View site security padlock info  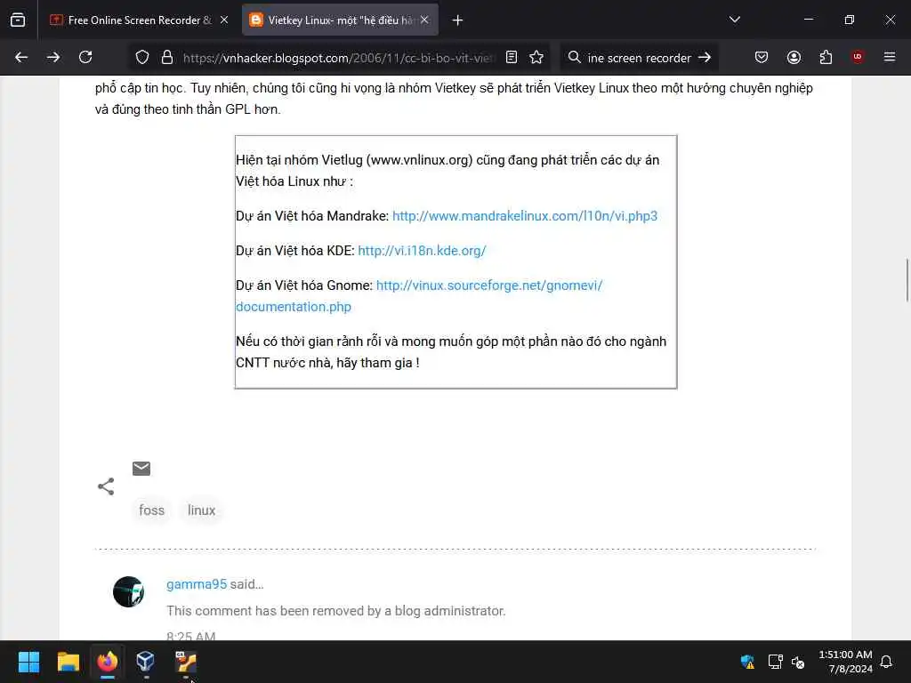[167, 57]
